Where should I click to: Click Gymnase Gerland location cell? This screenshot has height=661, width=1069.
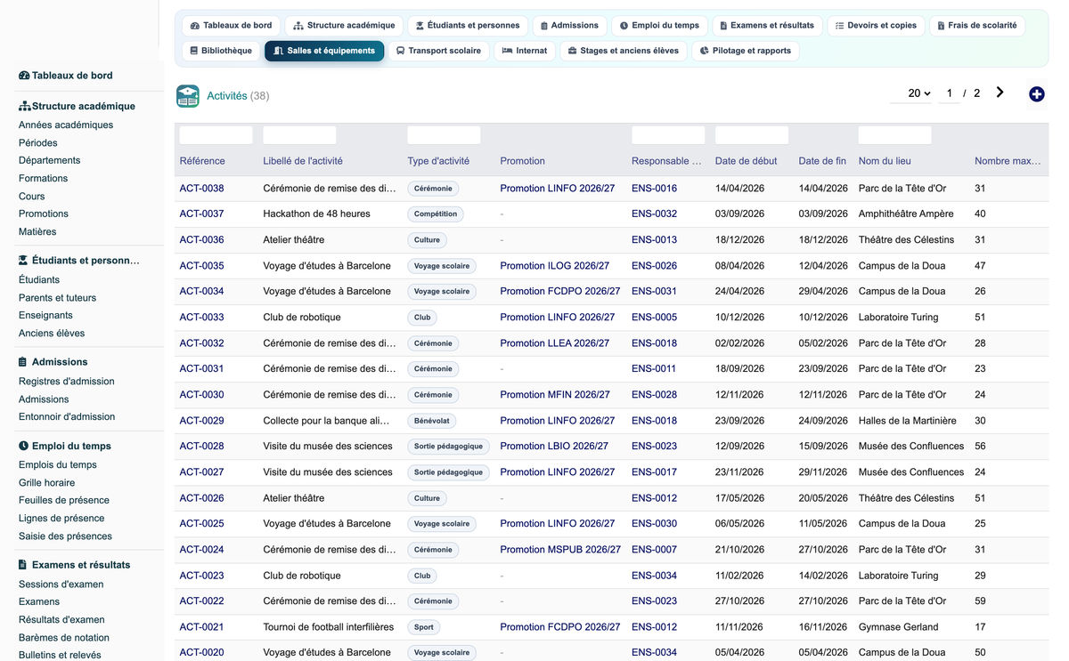[x=898, y=627]
